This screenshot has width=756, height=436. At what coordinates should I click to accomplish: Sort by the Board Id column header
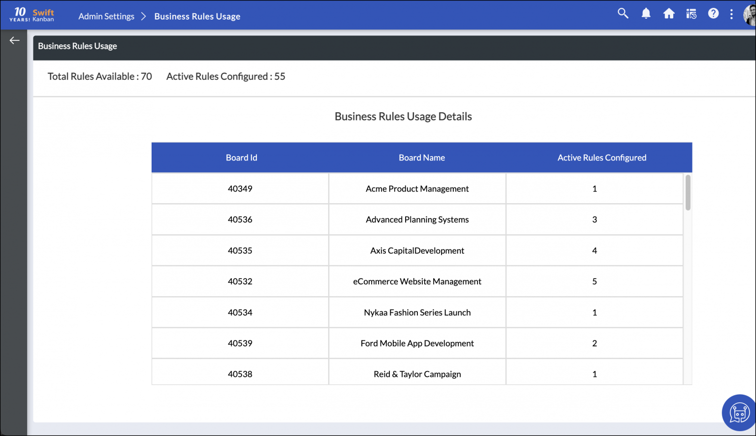pyautogui.click(x=241, y=157)
